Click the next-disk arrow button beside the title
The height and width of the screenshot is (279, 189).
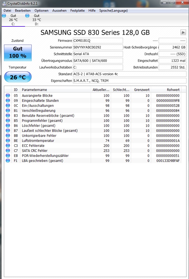(x=183, y=32)
